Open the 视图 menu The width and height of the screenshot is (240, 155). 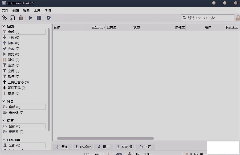(x=26, y=10)
